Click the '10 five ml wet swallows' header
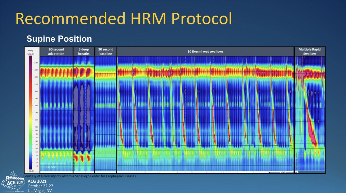This screenshot has height=193, width=346. 205,51
